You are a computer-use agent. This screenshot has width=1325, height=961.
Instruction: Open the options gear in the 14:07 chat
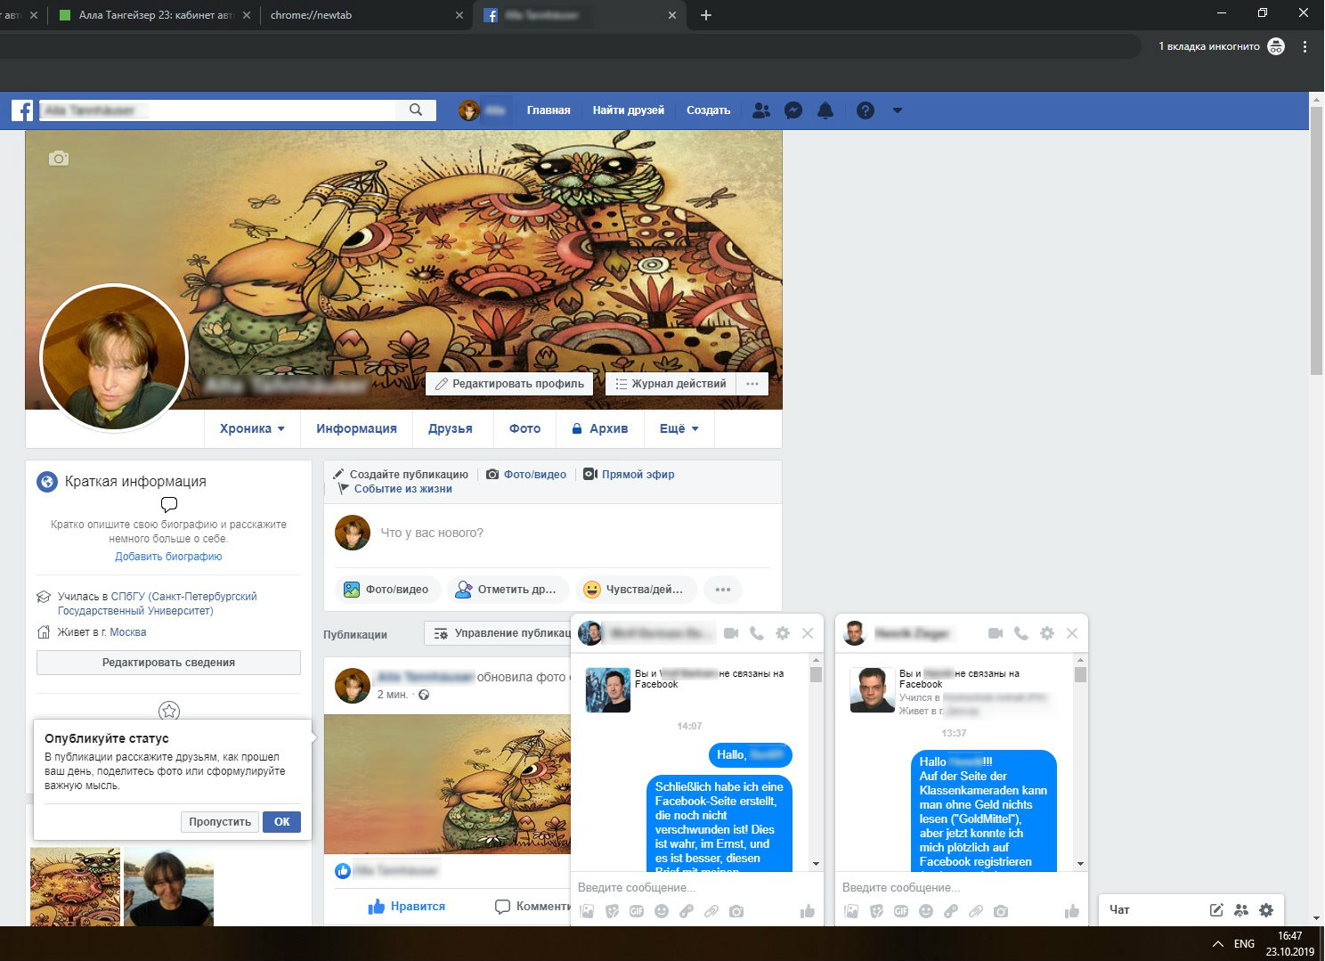tap(783, 633)
